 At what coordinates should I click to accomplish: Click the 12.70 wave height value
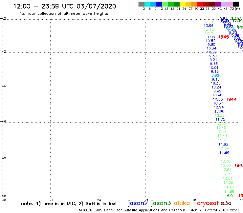pos(208,22)
